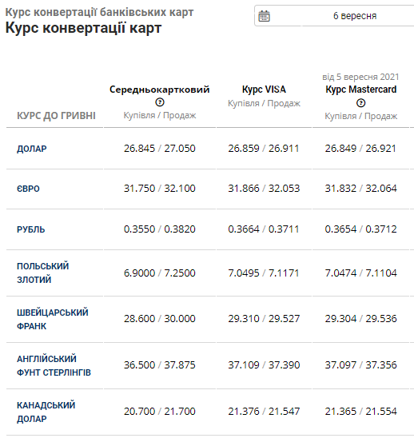Click the Курс VISA column header
Image resolution: width=414 pixels, height=438 pixels.
point(264,90)
